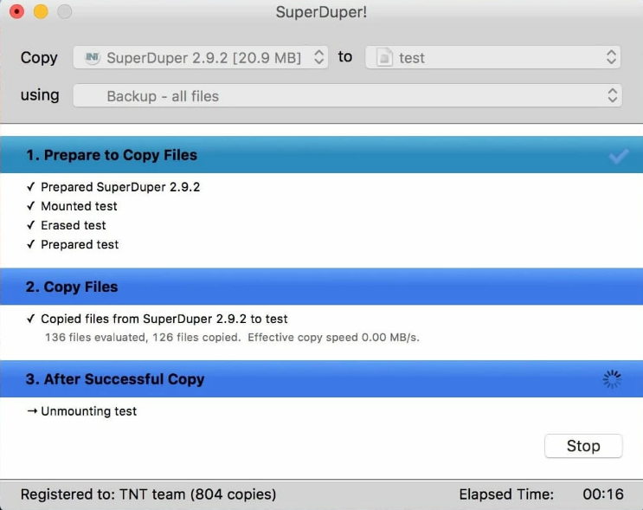Click the arrow icon beside Unmounting test
Image resolution: width=643 pixels, height=510 pixels.
point(32,410)
